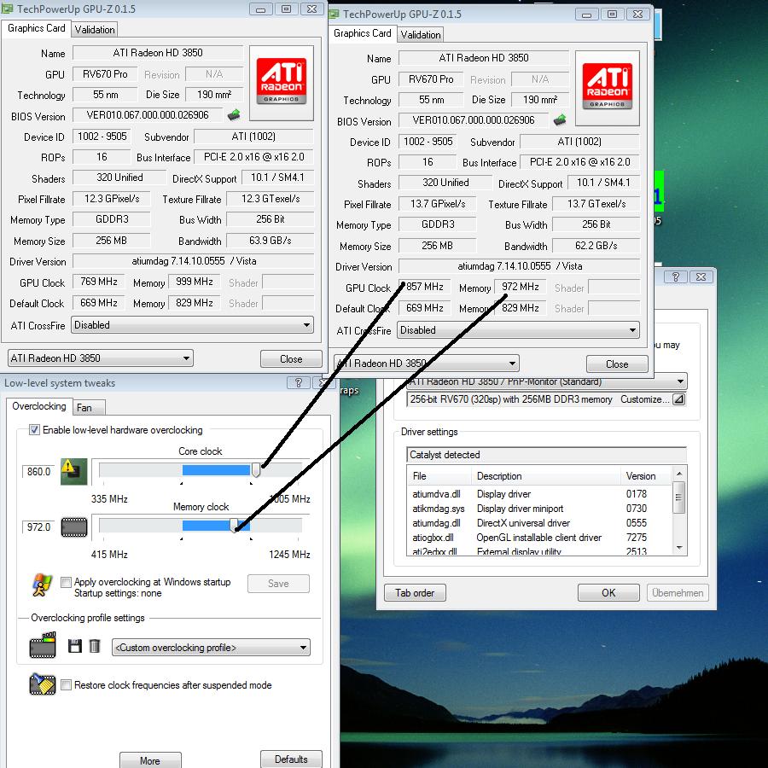This screenshot has height=768, width=768.
Task: Click Bandwidth 62.2 GB/s field in right GPU-Z
Action: (596, 246)
